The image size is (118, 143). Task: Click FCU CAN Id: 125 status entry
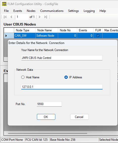coord(37,140)
